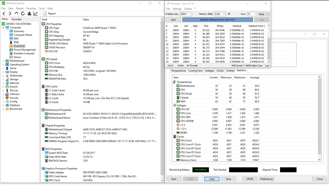Select the Sensor item in the tree
This screenshot has width=329, height=185.
pos(17,57)
